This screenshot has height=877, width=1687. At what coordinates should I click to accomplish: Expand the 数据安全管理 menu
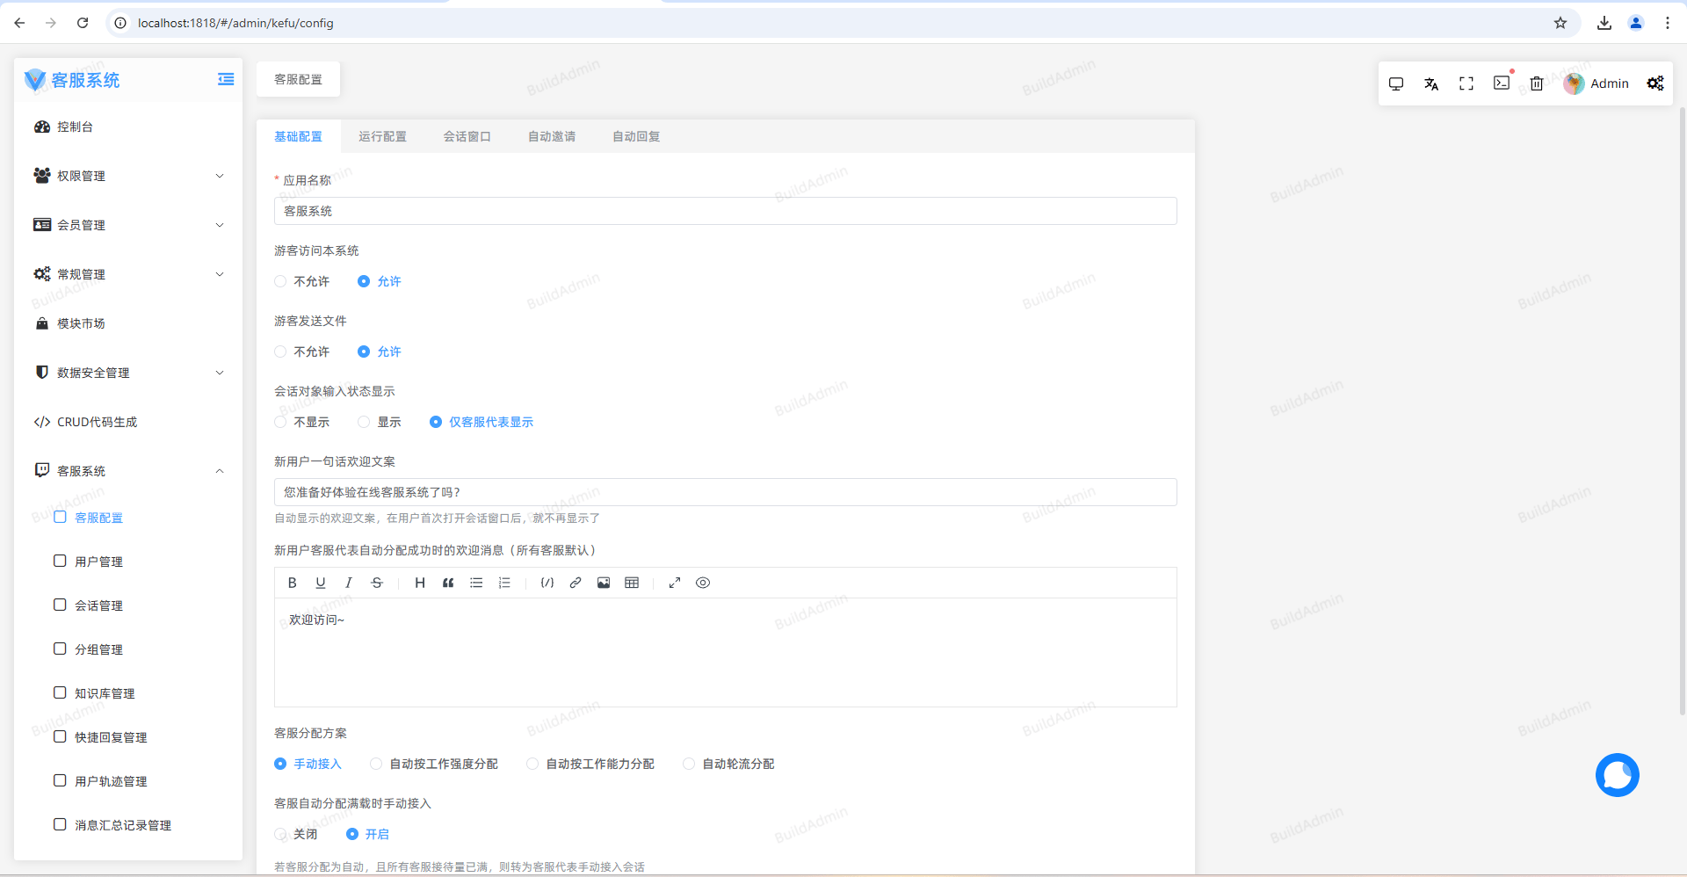(x=128, y=373)
